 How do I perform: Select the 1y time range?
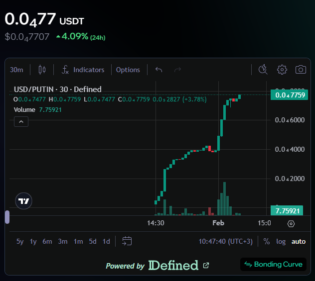(33, 241)
